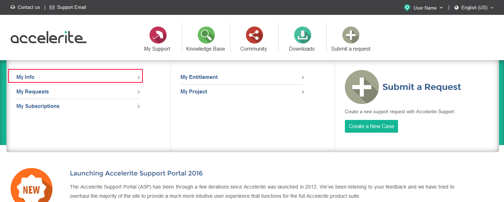The width and height of the screenshot is (504, 202).
Task: Click the chevron on the My Subscriptions row
Action: click(x=139, y=106)
